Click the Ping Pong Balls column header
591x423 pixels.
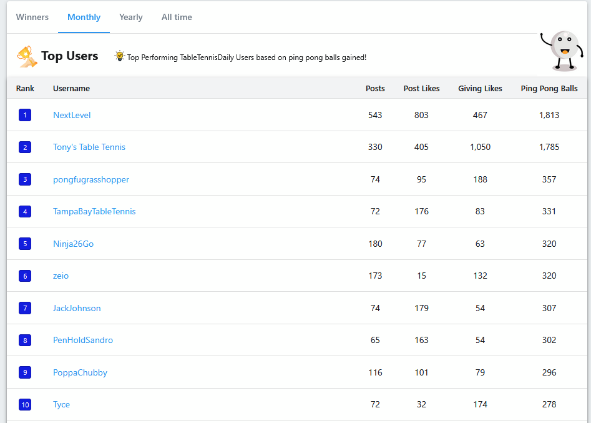click(x=549, y=88)
